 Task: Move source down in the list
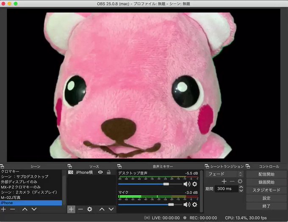(111, 209)
